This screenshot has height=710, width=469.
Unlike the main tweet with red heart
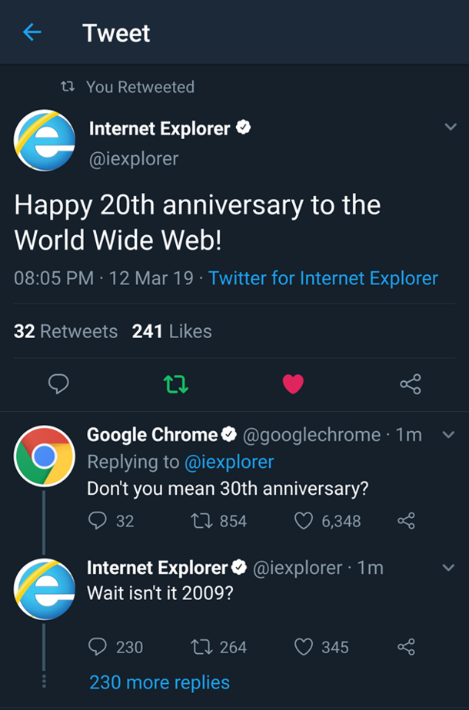(293, 384)
